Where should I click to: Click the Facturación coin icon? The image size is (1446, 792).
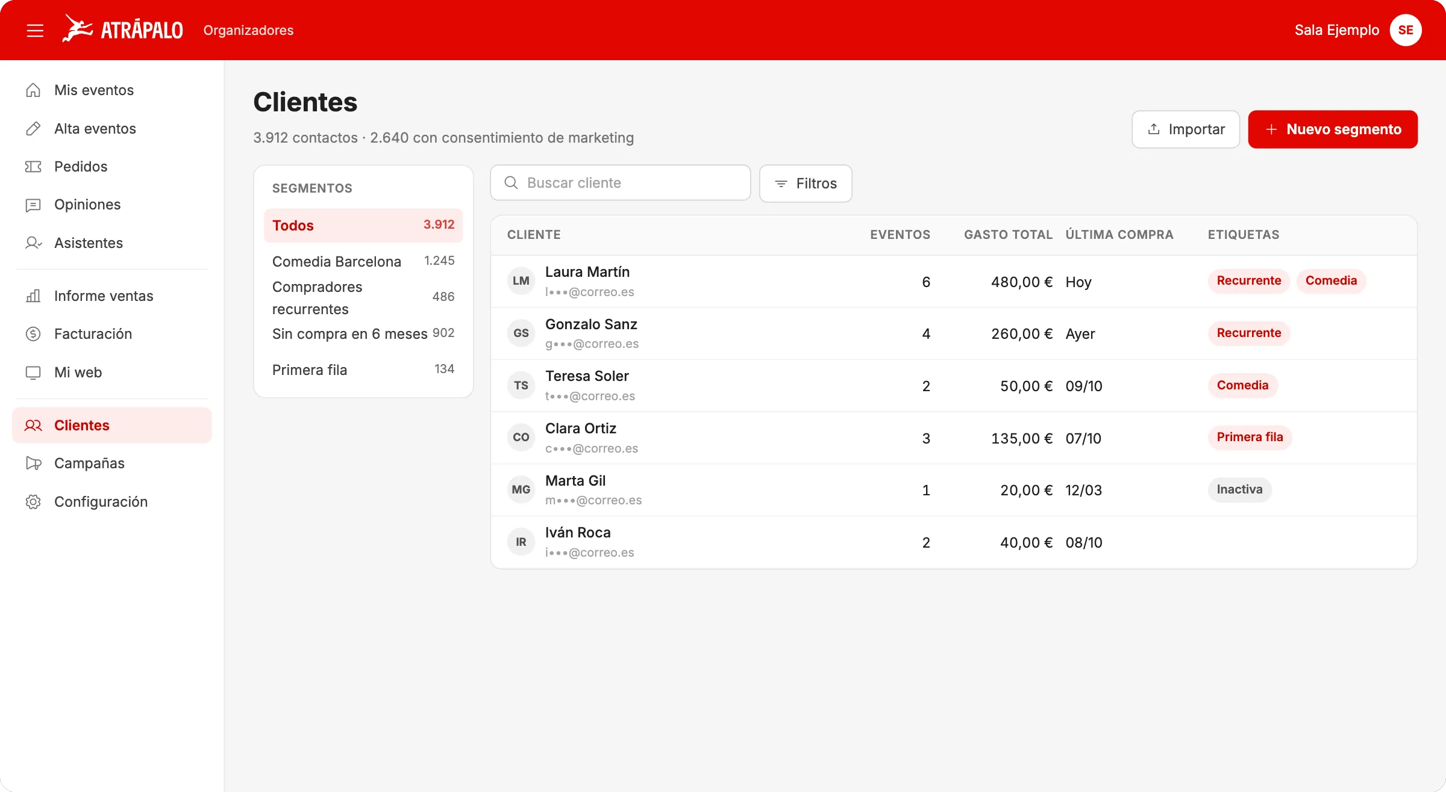33,334
